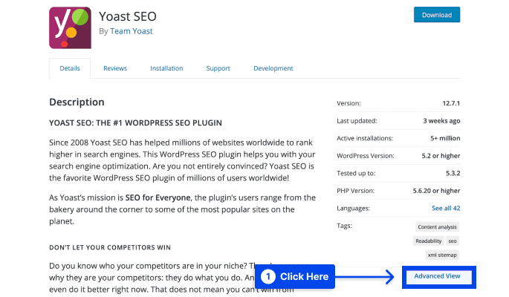Click the Click Here callout label

point(304,277)
